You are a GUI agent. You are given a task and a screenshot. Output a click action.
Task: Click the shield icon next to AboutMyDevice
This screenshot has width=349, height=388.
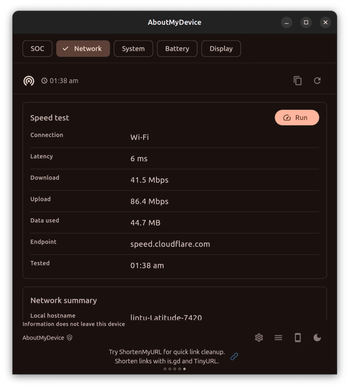(x=70, y=338)
